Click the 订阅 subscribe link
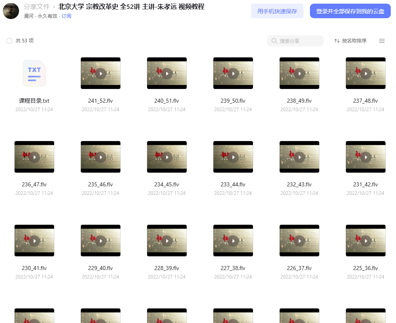This screenshot has width=396, height=323. [66, 16]
